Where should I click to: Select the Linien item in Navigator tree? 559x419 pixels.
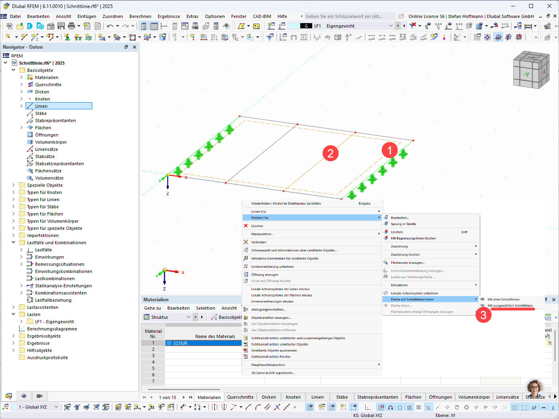click(59, 106)
